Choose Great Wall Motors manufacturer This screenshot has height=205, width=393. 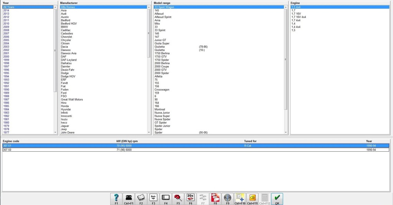point(72,99)
